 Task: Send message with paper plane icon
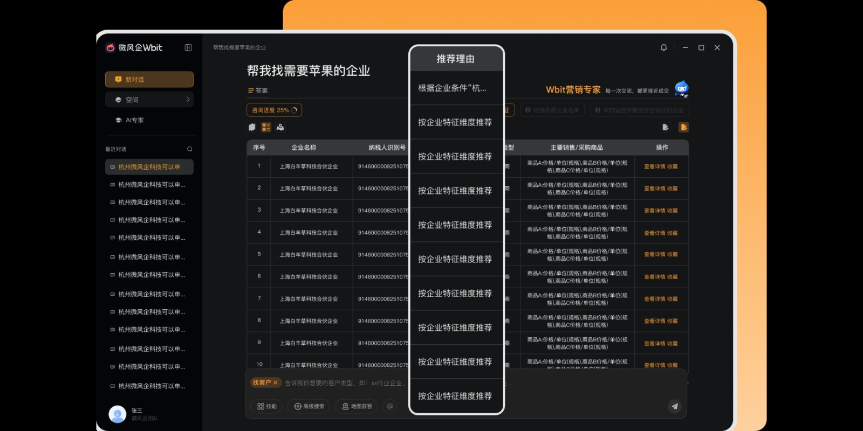pos(674,406)
